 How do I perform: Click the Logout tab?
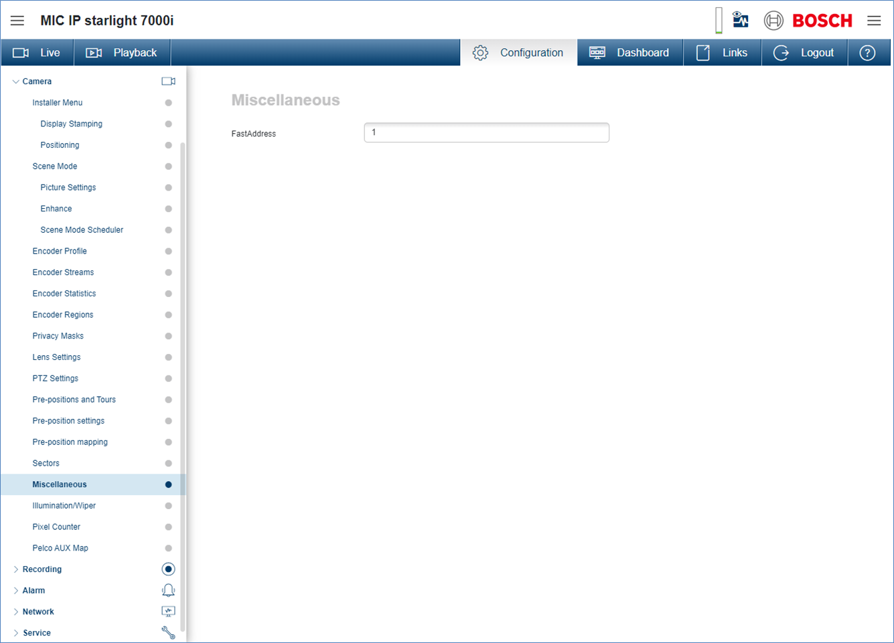click(x=804, y=53)
